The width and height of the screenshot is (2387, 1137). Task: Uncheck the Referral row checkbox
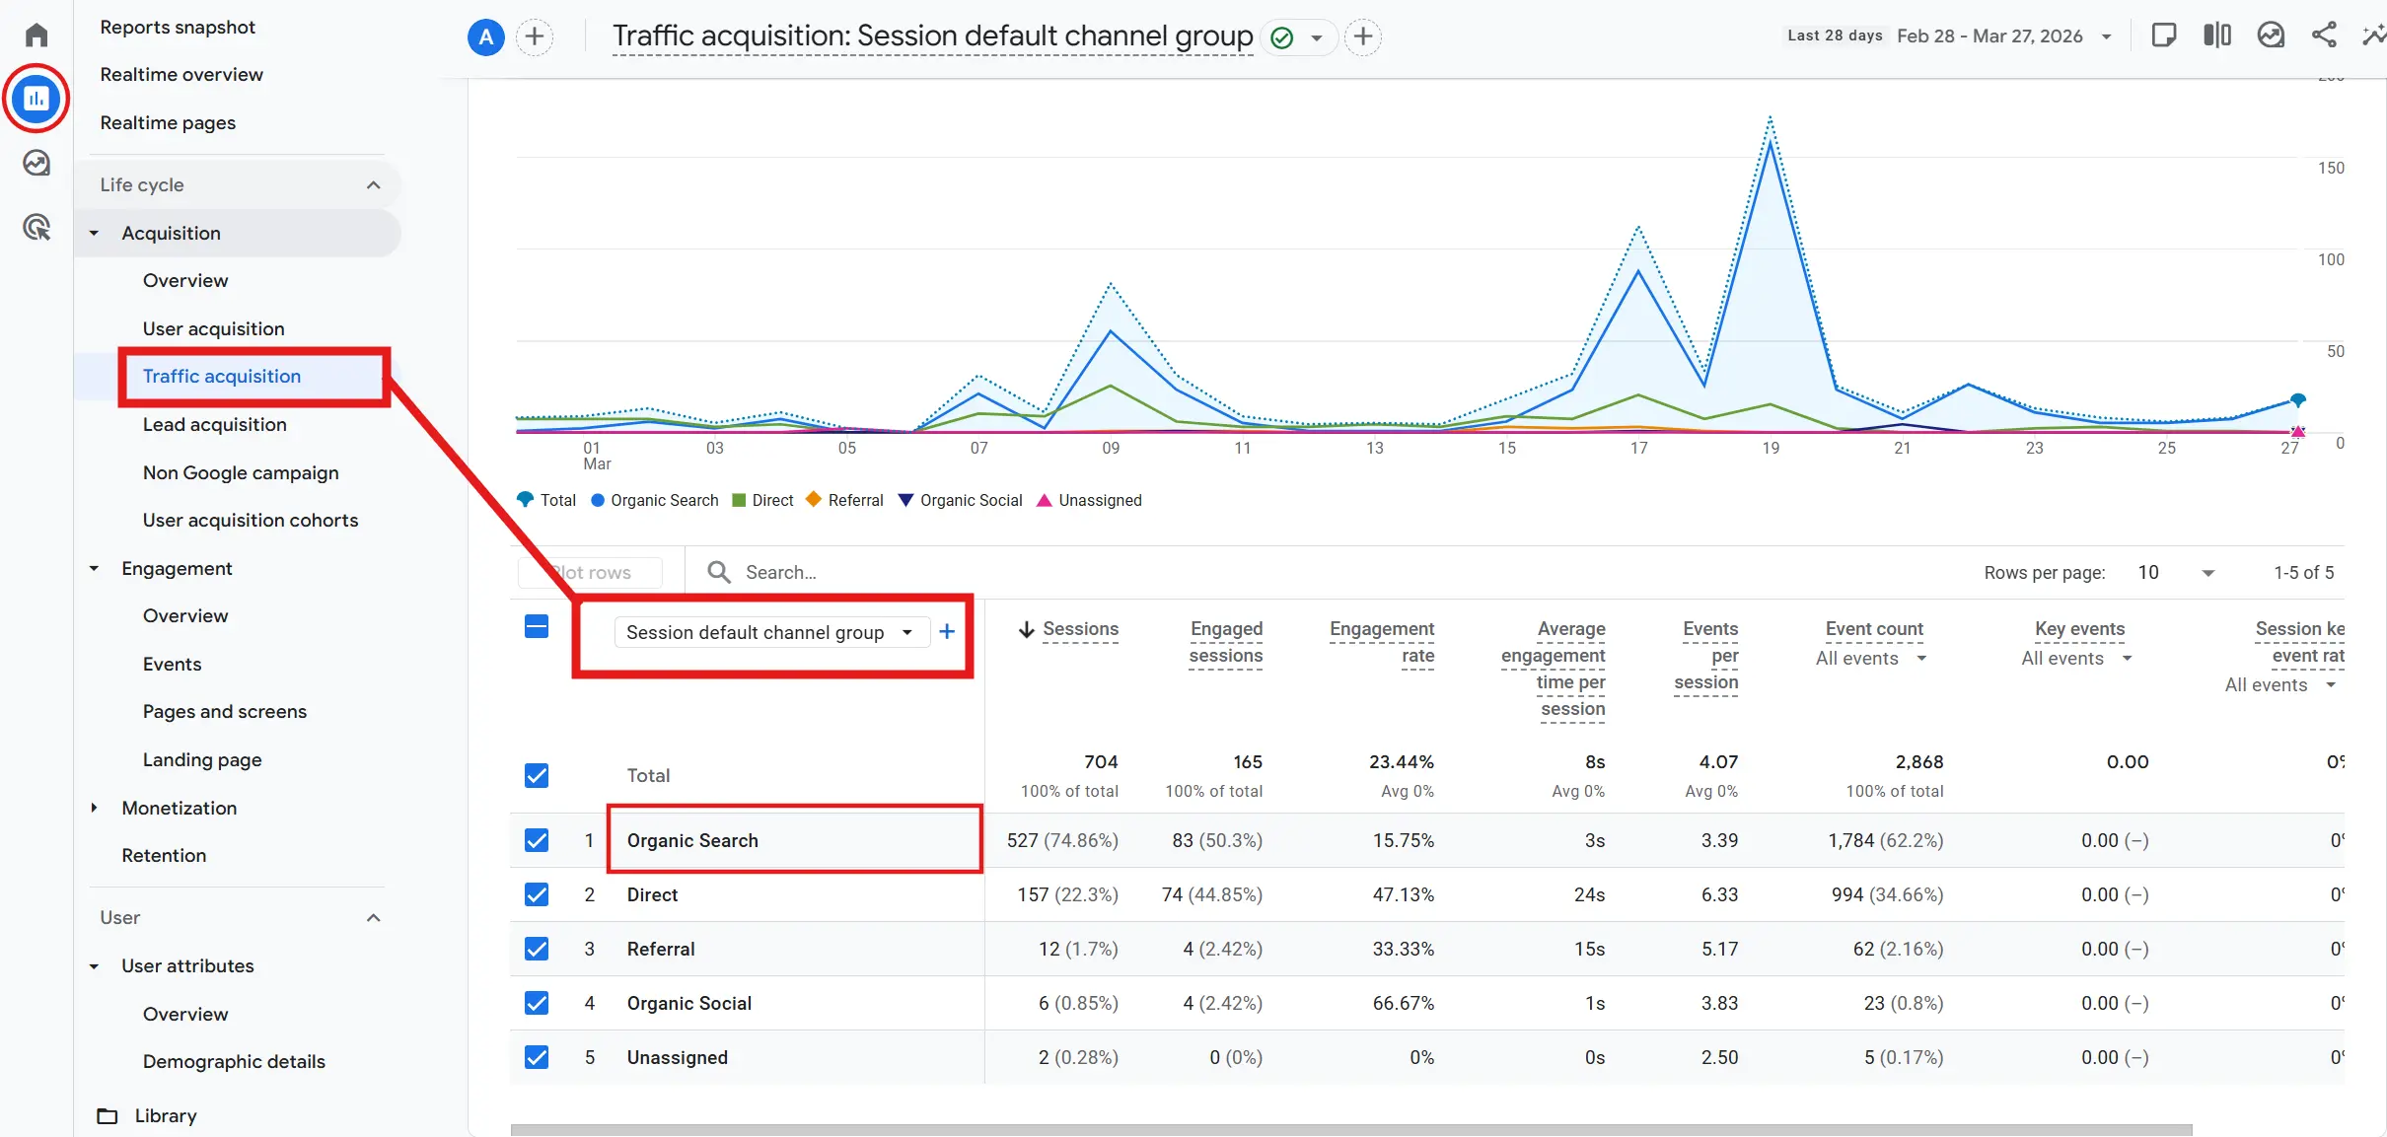(x=537, y=949)
